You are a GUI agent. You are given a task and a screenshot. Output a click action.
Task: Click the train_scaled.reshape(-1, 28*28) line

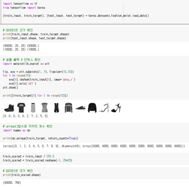(38, 160)
